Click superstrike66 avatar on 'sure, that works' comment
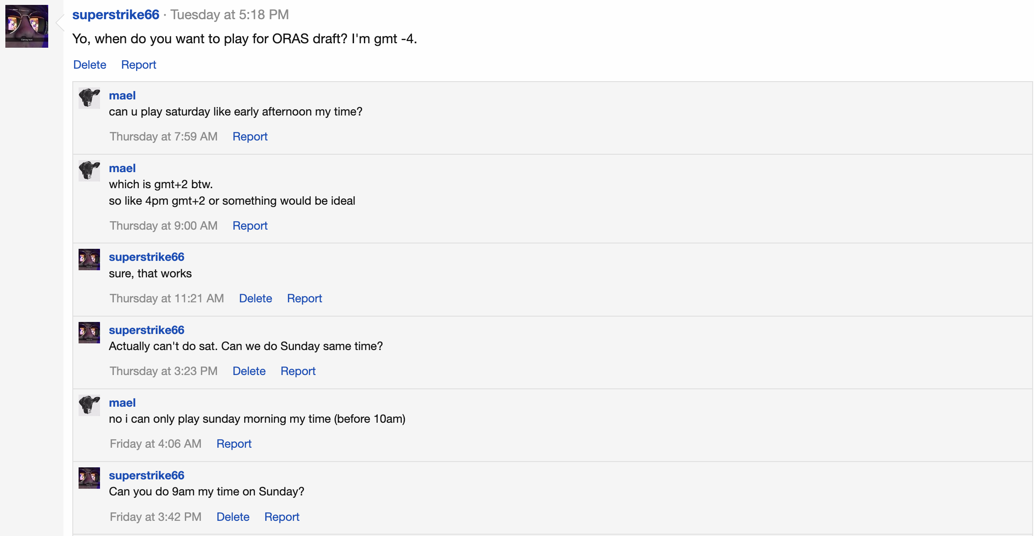 [89, 260]
